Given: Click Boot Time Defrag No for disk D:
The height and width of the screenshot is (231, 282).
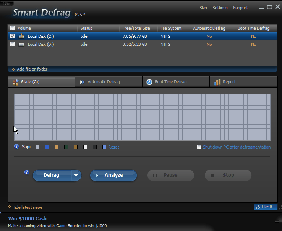Looking at the screenshot, I should coord(254,44).
